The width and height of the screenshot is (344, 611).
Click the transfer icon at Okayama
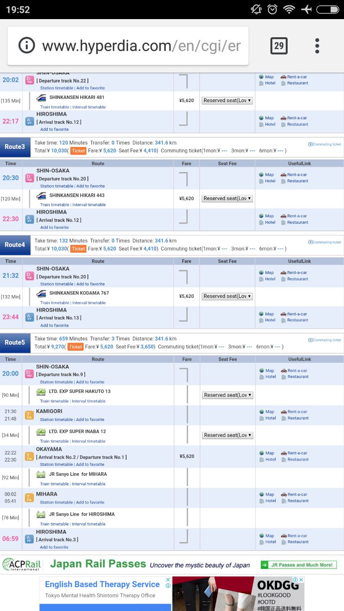pos(30,456)
